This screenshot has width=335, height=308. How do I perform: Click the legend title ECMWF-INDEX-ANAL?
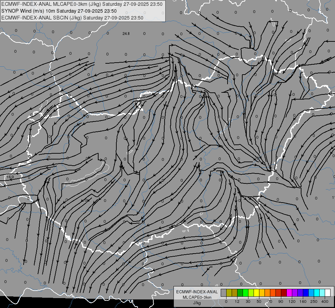(x=197, y=292)
